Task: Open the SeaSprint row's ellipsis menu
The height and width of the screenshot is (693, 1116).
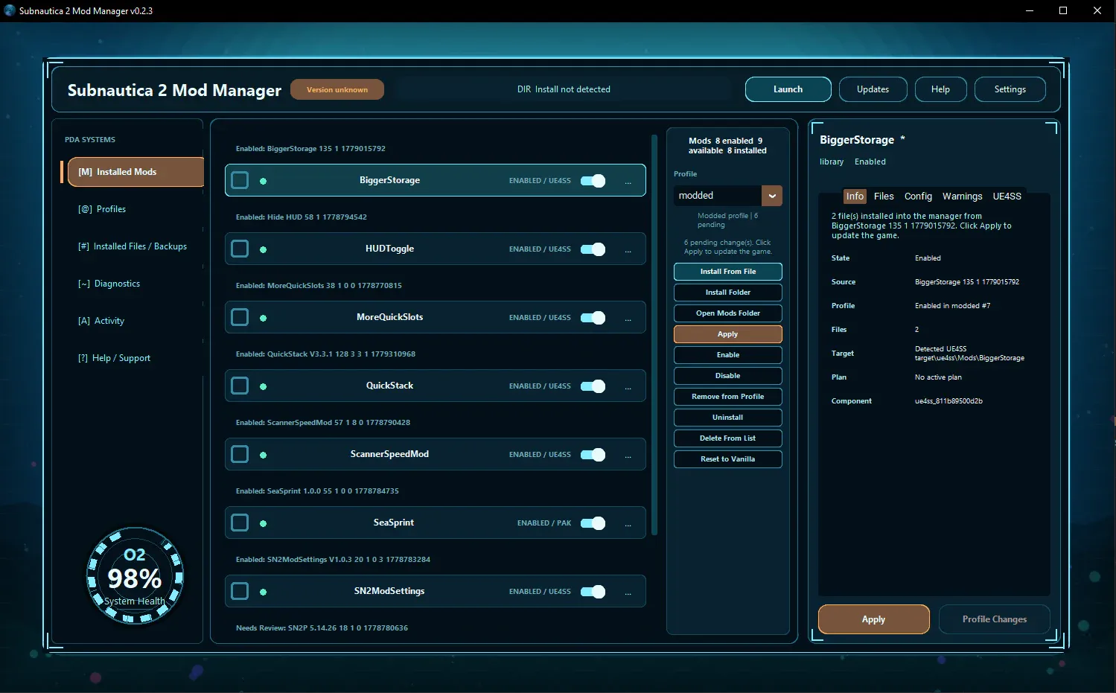Action: 628,523
